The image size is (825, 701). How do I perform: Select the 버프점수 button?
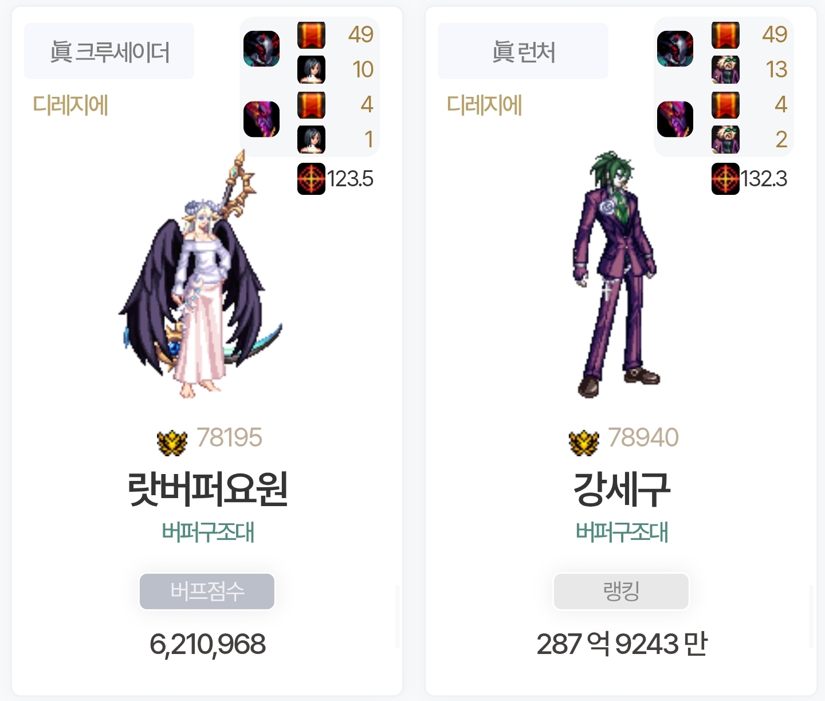[x=207, y=591]
